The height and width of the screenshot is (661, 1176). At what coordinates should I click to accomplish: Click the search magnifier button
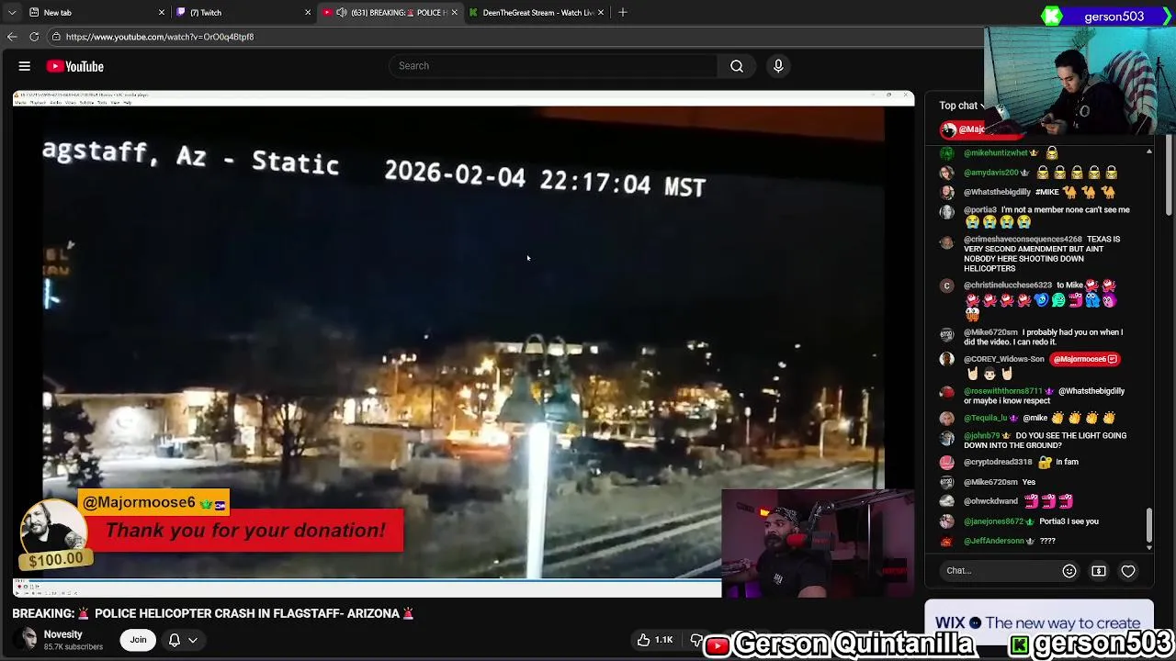tap(737, 66)
